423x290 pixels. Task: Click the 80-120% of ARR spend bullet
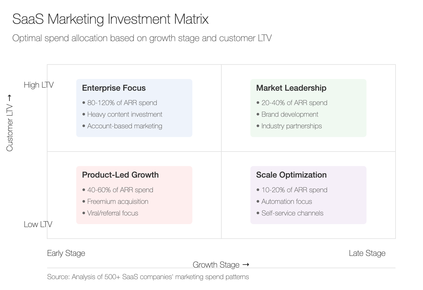pyautogui.click(x=120, y=103)
